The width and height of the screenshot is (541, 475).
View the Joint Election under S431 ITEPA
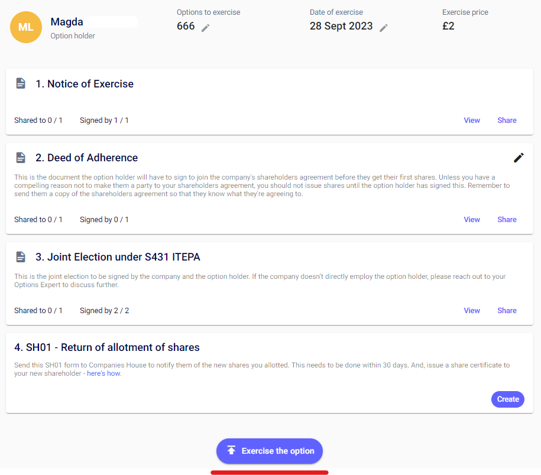point(472,311)
